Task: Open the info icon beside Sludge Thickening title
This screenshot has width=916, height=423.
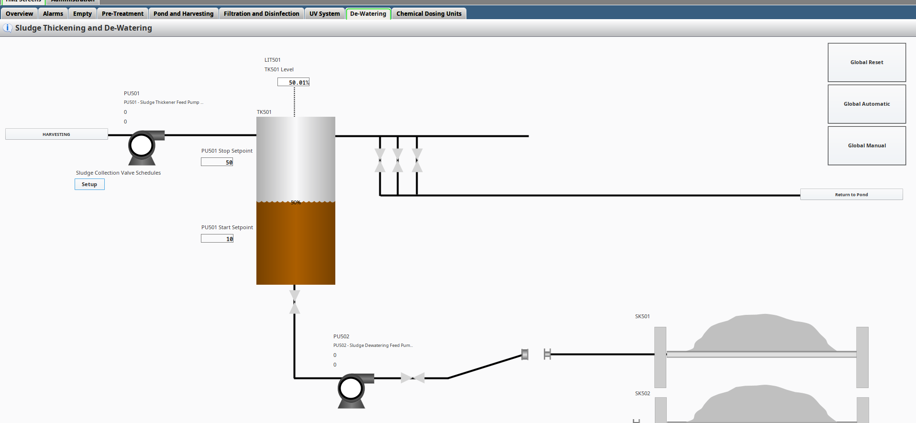Action: click(7, 28)
